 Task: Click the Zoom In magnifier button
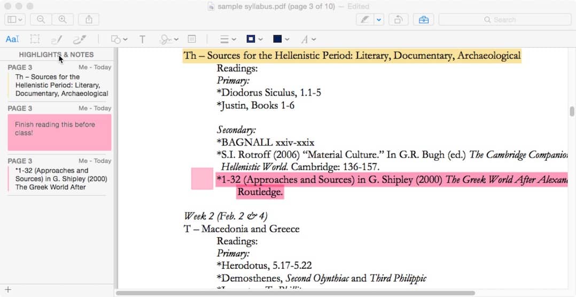pos(63,19)
